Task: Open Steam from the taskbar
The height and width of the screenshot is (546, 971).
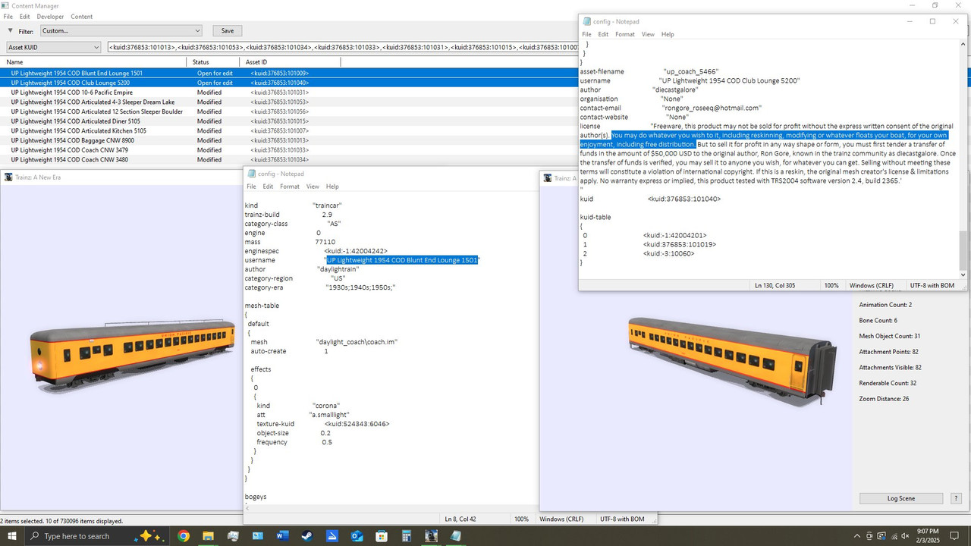Action: (x=307, y=536)
